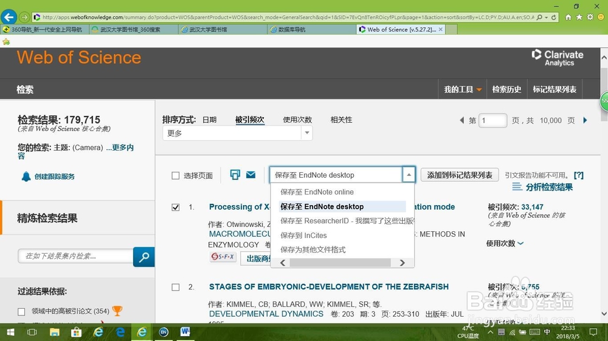
Task: Go to next results page arrow
Action: (585, 120)
